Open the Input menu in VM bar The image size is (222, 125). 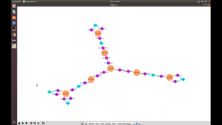tap(102, 124)
